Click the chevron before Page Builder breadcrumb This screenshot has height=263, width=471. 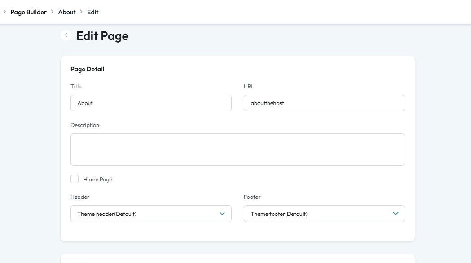pos(4,12)
